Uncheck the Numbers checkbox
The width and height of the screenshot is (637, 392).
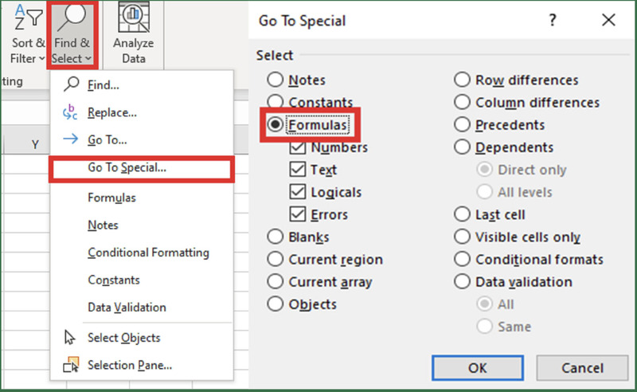tap(298, 147)
